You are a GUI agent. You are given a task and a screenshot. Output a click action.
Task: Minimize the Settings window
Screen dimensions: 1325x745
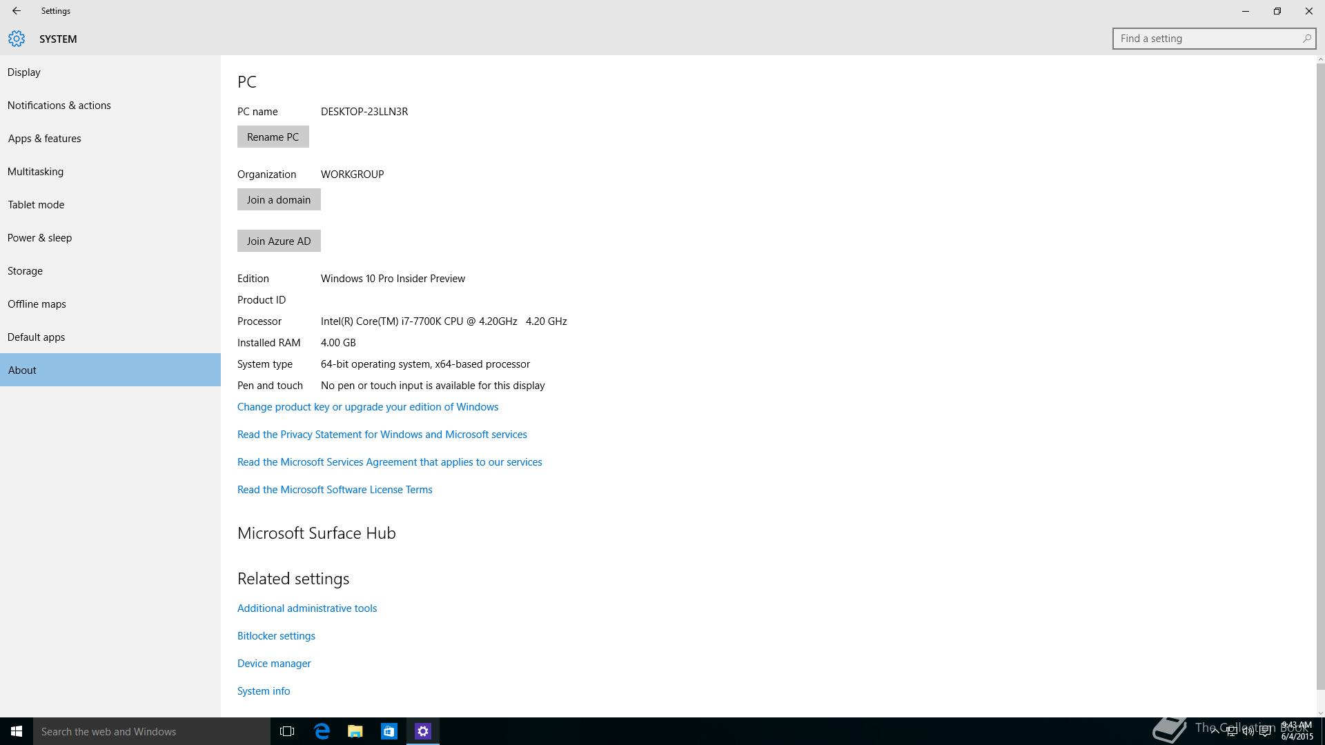pyautogui.click(x=1246, y=11)
